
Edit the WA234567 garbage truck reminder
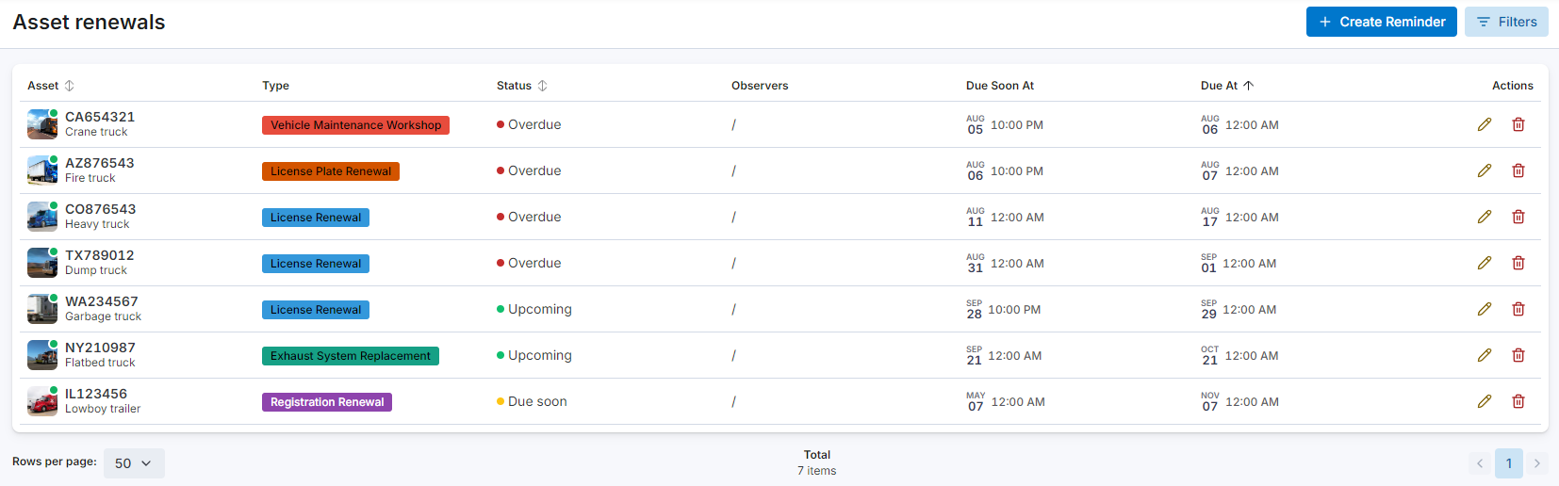click(1485, 309)
